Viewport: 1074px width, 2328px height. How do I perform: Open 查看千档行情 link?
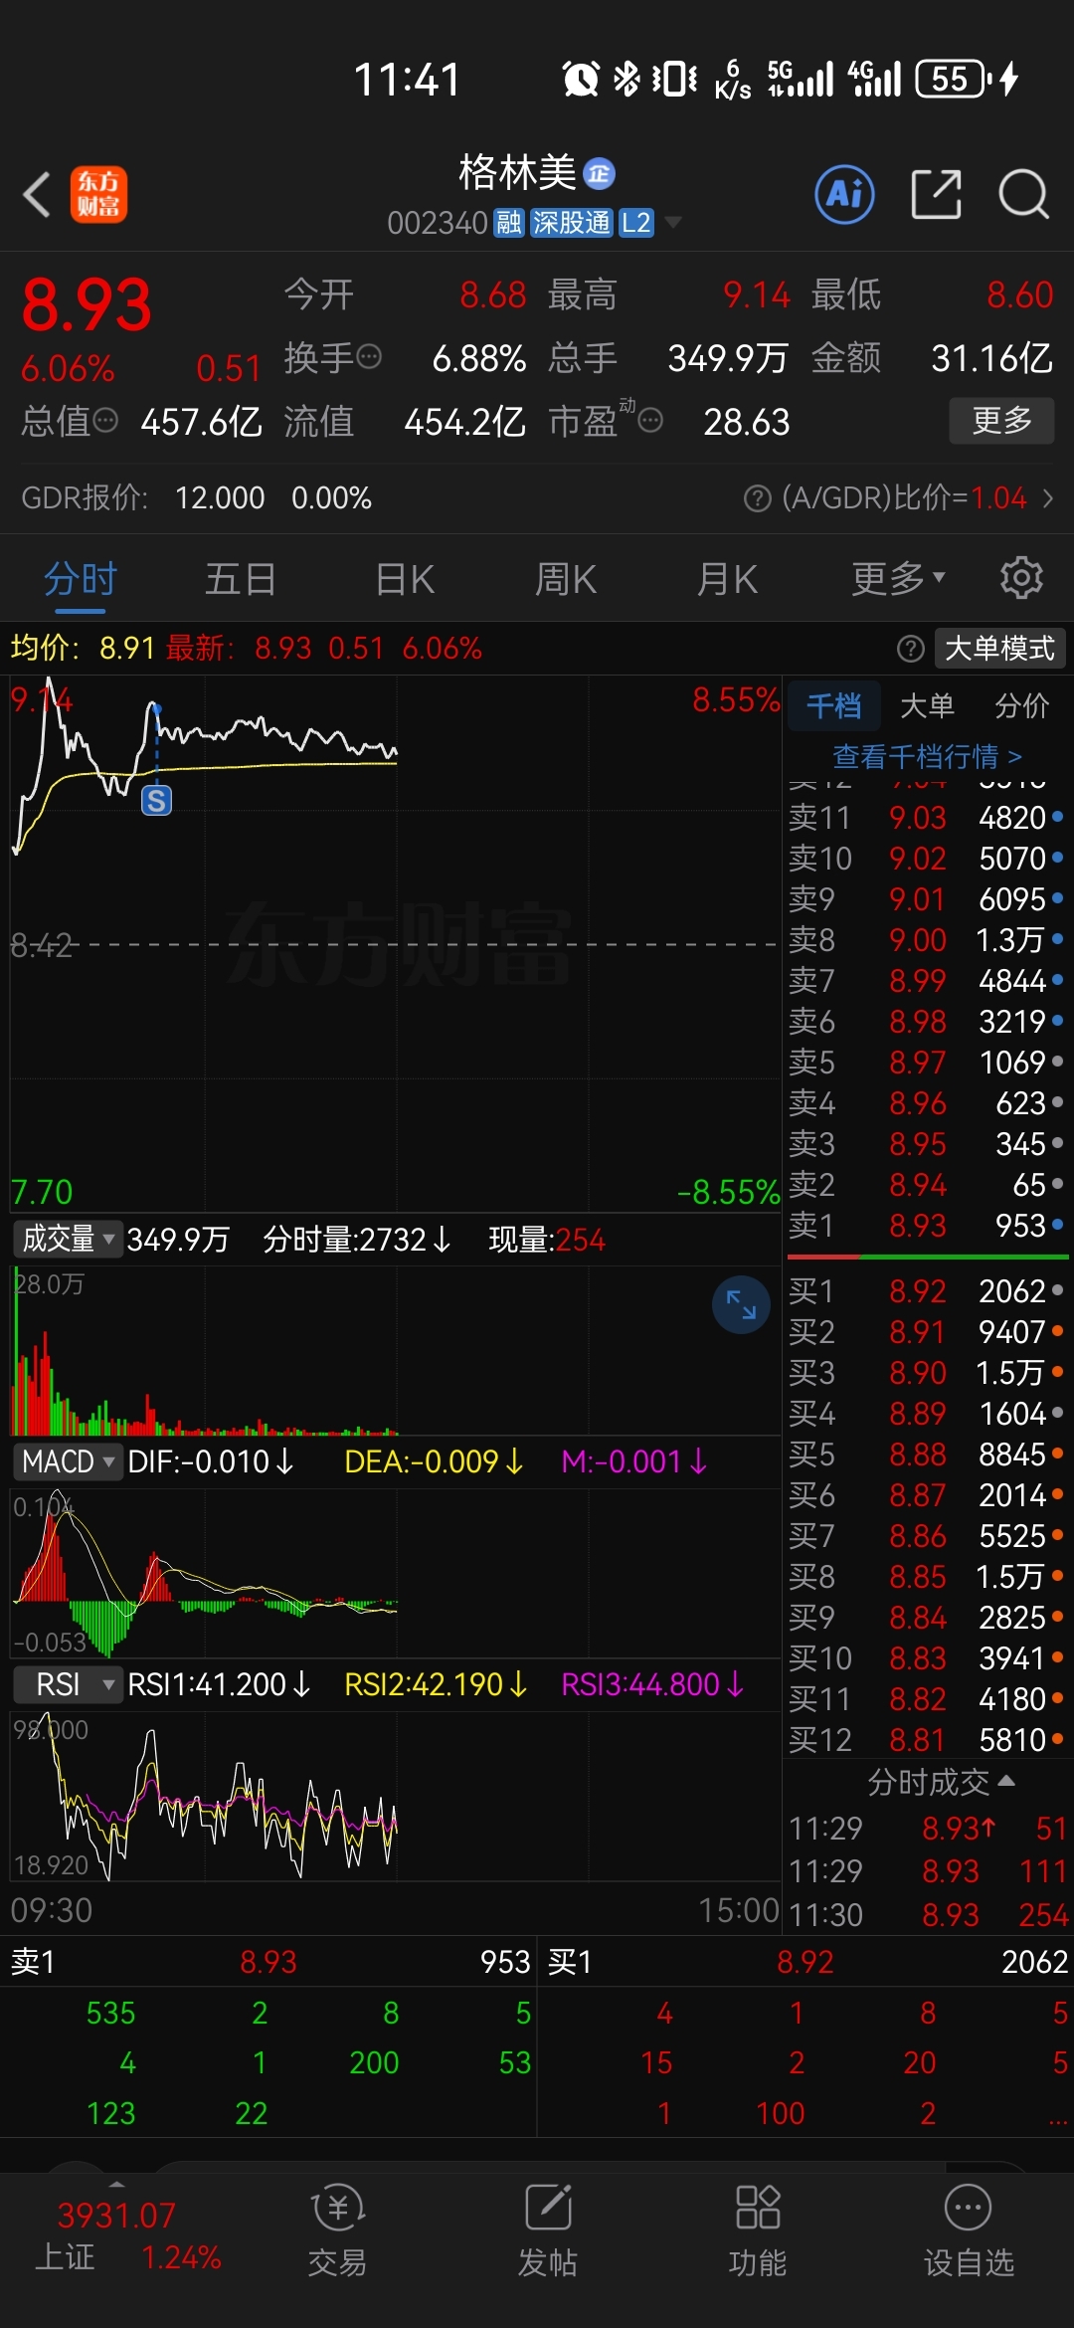(927, 757)
